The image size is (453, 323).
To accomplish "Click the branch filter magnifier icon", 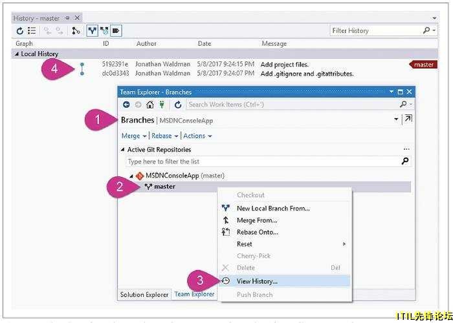I will (x=405, y=161).
